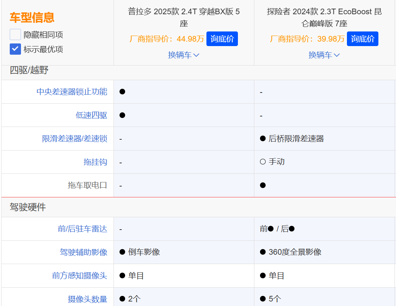The width and height of the screenshot is (396, 306).
Task: Click the 2个 camera count value
Action: [134, 299]
